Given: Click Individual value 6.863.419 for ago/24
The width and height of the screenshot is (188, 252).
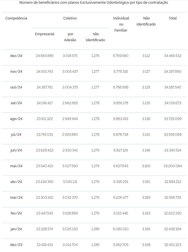Looking at the screenshot, I should (x=121, y=119).
